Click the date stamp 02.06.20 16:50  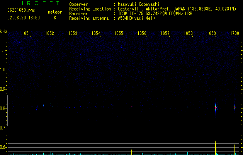coord(24,18)
